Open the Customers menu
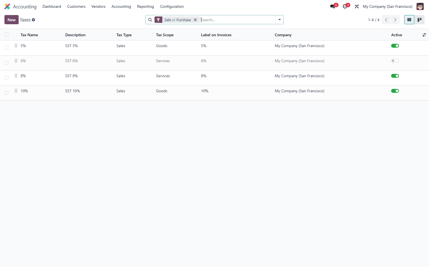The width and height of the screenshot is (429, 267). (x=76, y=6)
